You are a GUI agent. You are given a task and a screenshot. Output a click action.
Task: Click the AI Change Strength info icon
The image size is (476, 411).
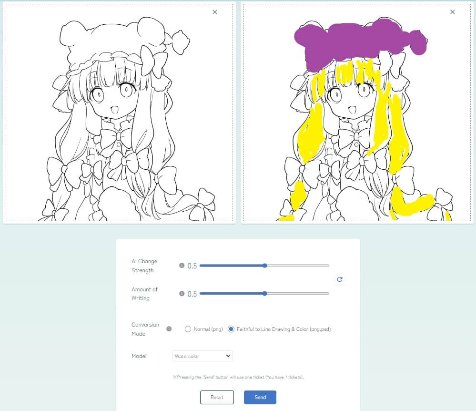182,266
